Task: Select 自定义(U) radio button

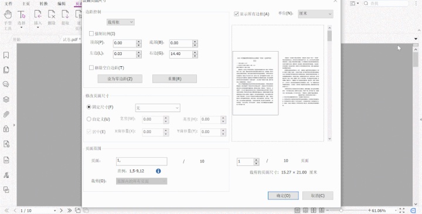Action: (x=89, y=119)
